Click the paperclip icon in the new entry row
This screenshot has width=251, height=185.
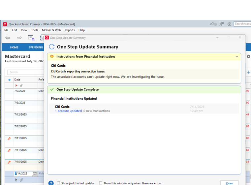[21, 180]
